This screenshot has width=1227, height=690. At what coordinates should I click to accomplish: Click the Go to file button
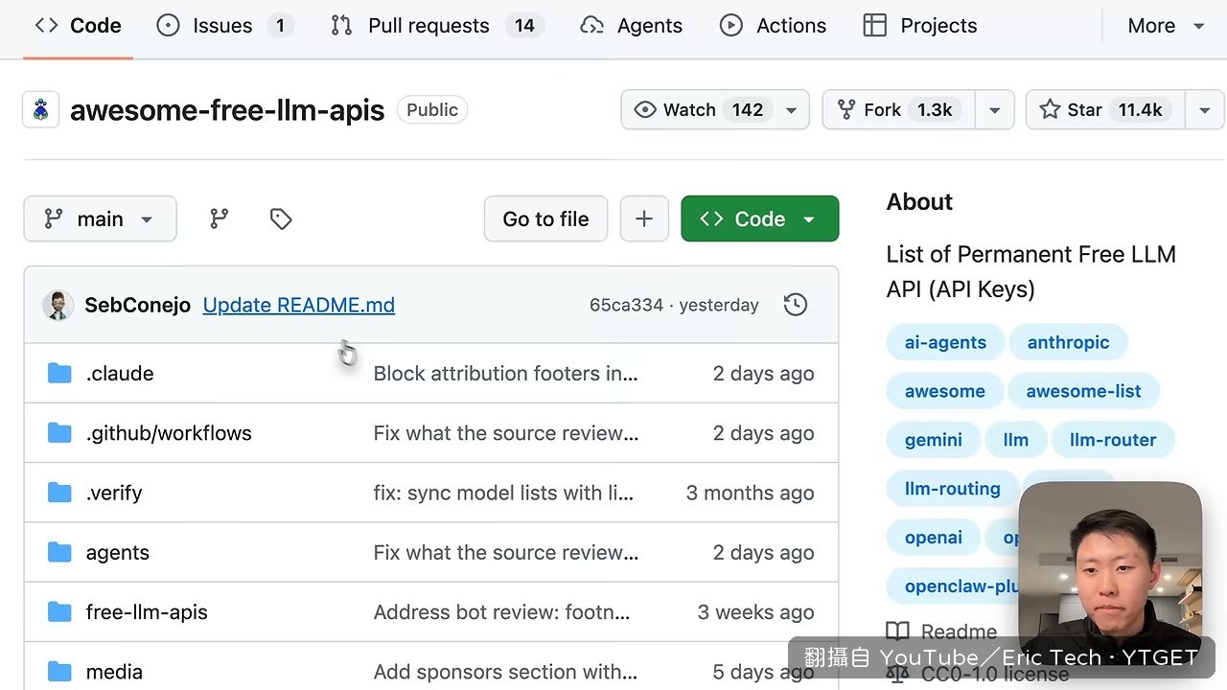545,218
